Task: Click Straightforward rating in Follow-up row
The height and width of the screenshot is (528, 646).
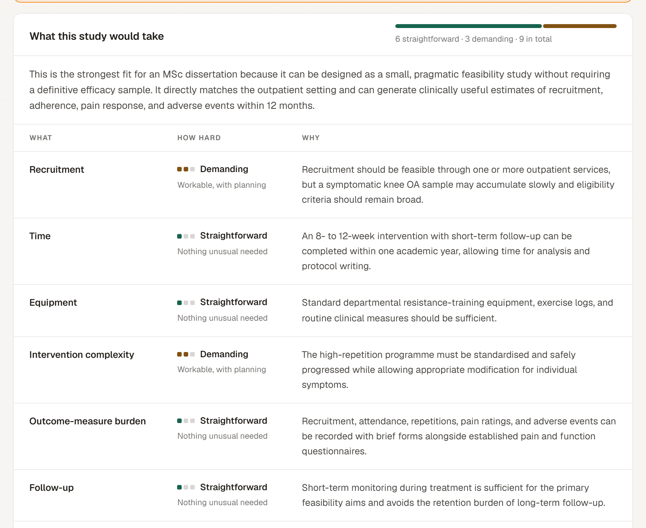Action: click(x=233, y=487)
